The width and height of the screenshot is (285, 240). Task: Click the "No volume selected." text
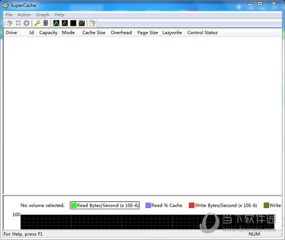pyautogui.click(x=43, y=205)
